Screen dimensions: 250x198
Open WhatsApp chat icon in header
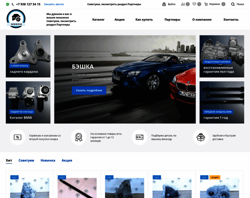point(8,4)
